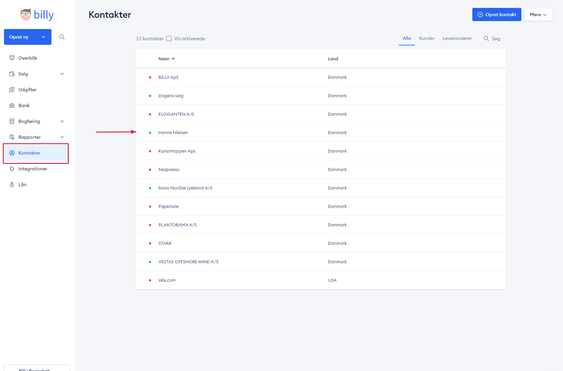Image resolution: width=563 pixels, height=371 pixels.
Task: Click the Udgifter receipts icon
Action: (12, 90)
